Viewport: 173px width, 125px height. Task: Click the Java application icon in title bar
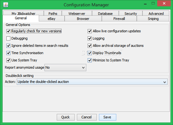tap(6, 5)
